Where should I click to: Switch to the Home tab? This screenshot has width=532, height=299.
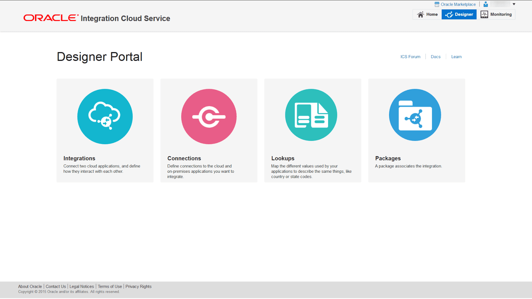(x=427, y=14)
